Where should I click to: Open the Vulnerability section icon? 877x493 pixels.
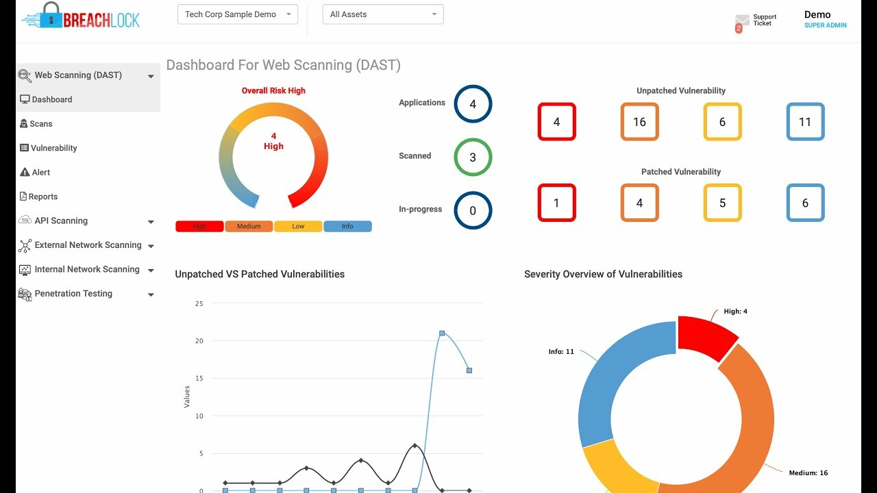pyautogui.click(x=23, y=148)
